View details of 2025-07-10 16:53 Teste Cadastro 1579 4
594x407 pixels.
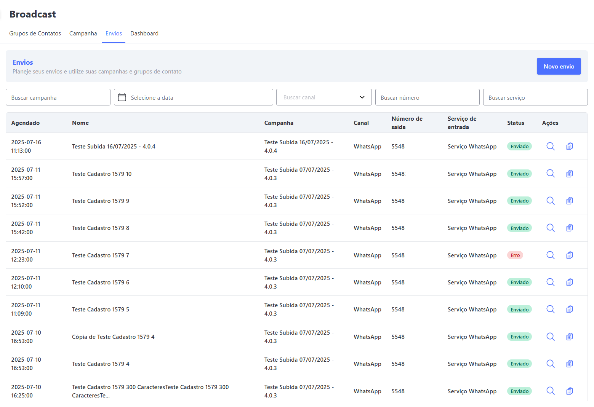point(551,364)
